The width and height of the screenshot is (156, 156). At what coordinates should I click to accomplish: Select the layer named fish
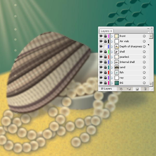[122, 72]
